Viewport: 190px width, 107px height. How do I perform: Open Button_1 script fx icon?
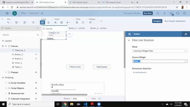coord(36,59)
